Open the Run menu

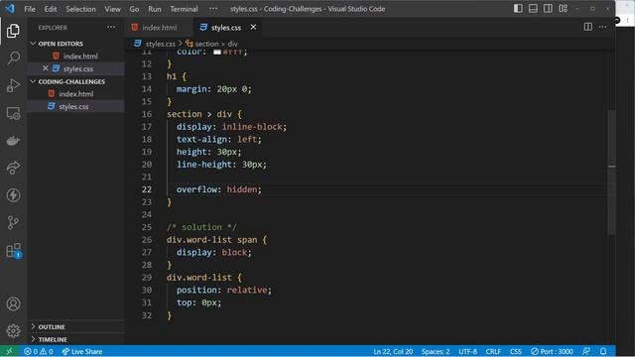pos(155,9)
